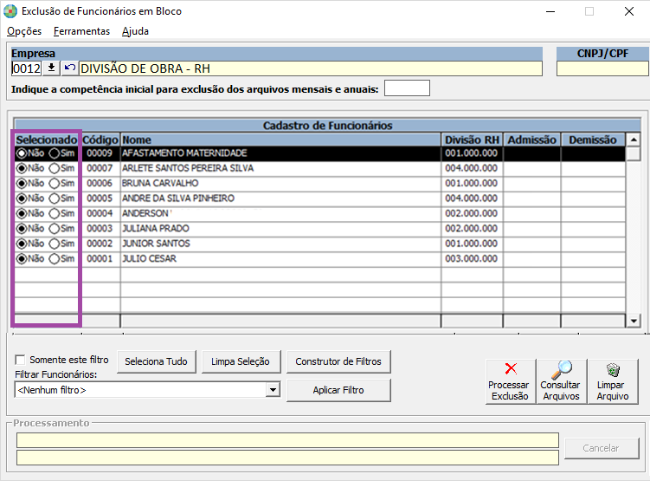Click the application icon in title bar
Viewport: 650px width, 481px height.
pyautogui.click(x=10, y=11)
